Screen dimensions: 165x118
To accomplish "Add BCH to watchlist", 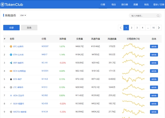I will pos(154,71).
